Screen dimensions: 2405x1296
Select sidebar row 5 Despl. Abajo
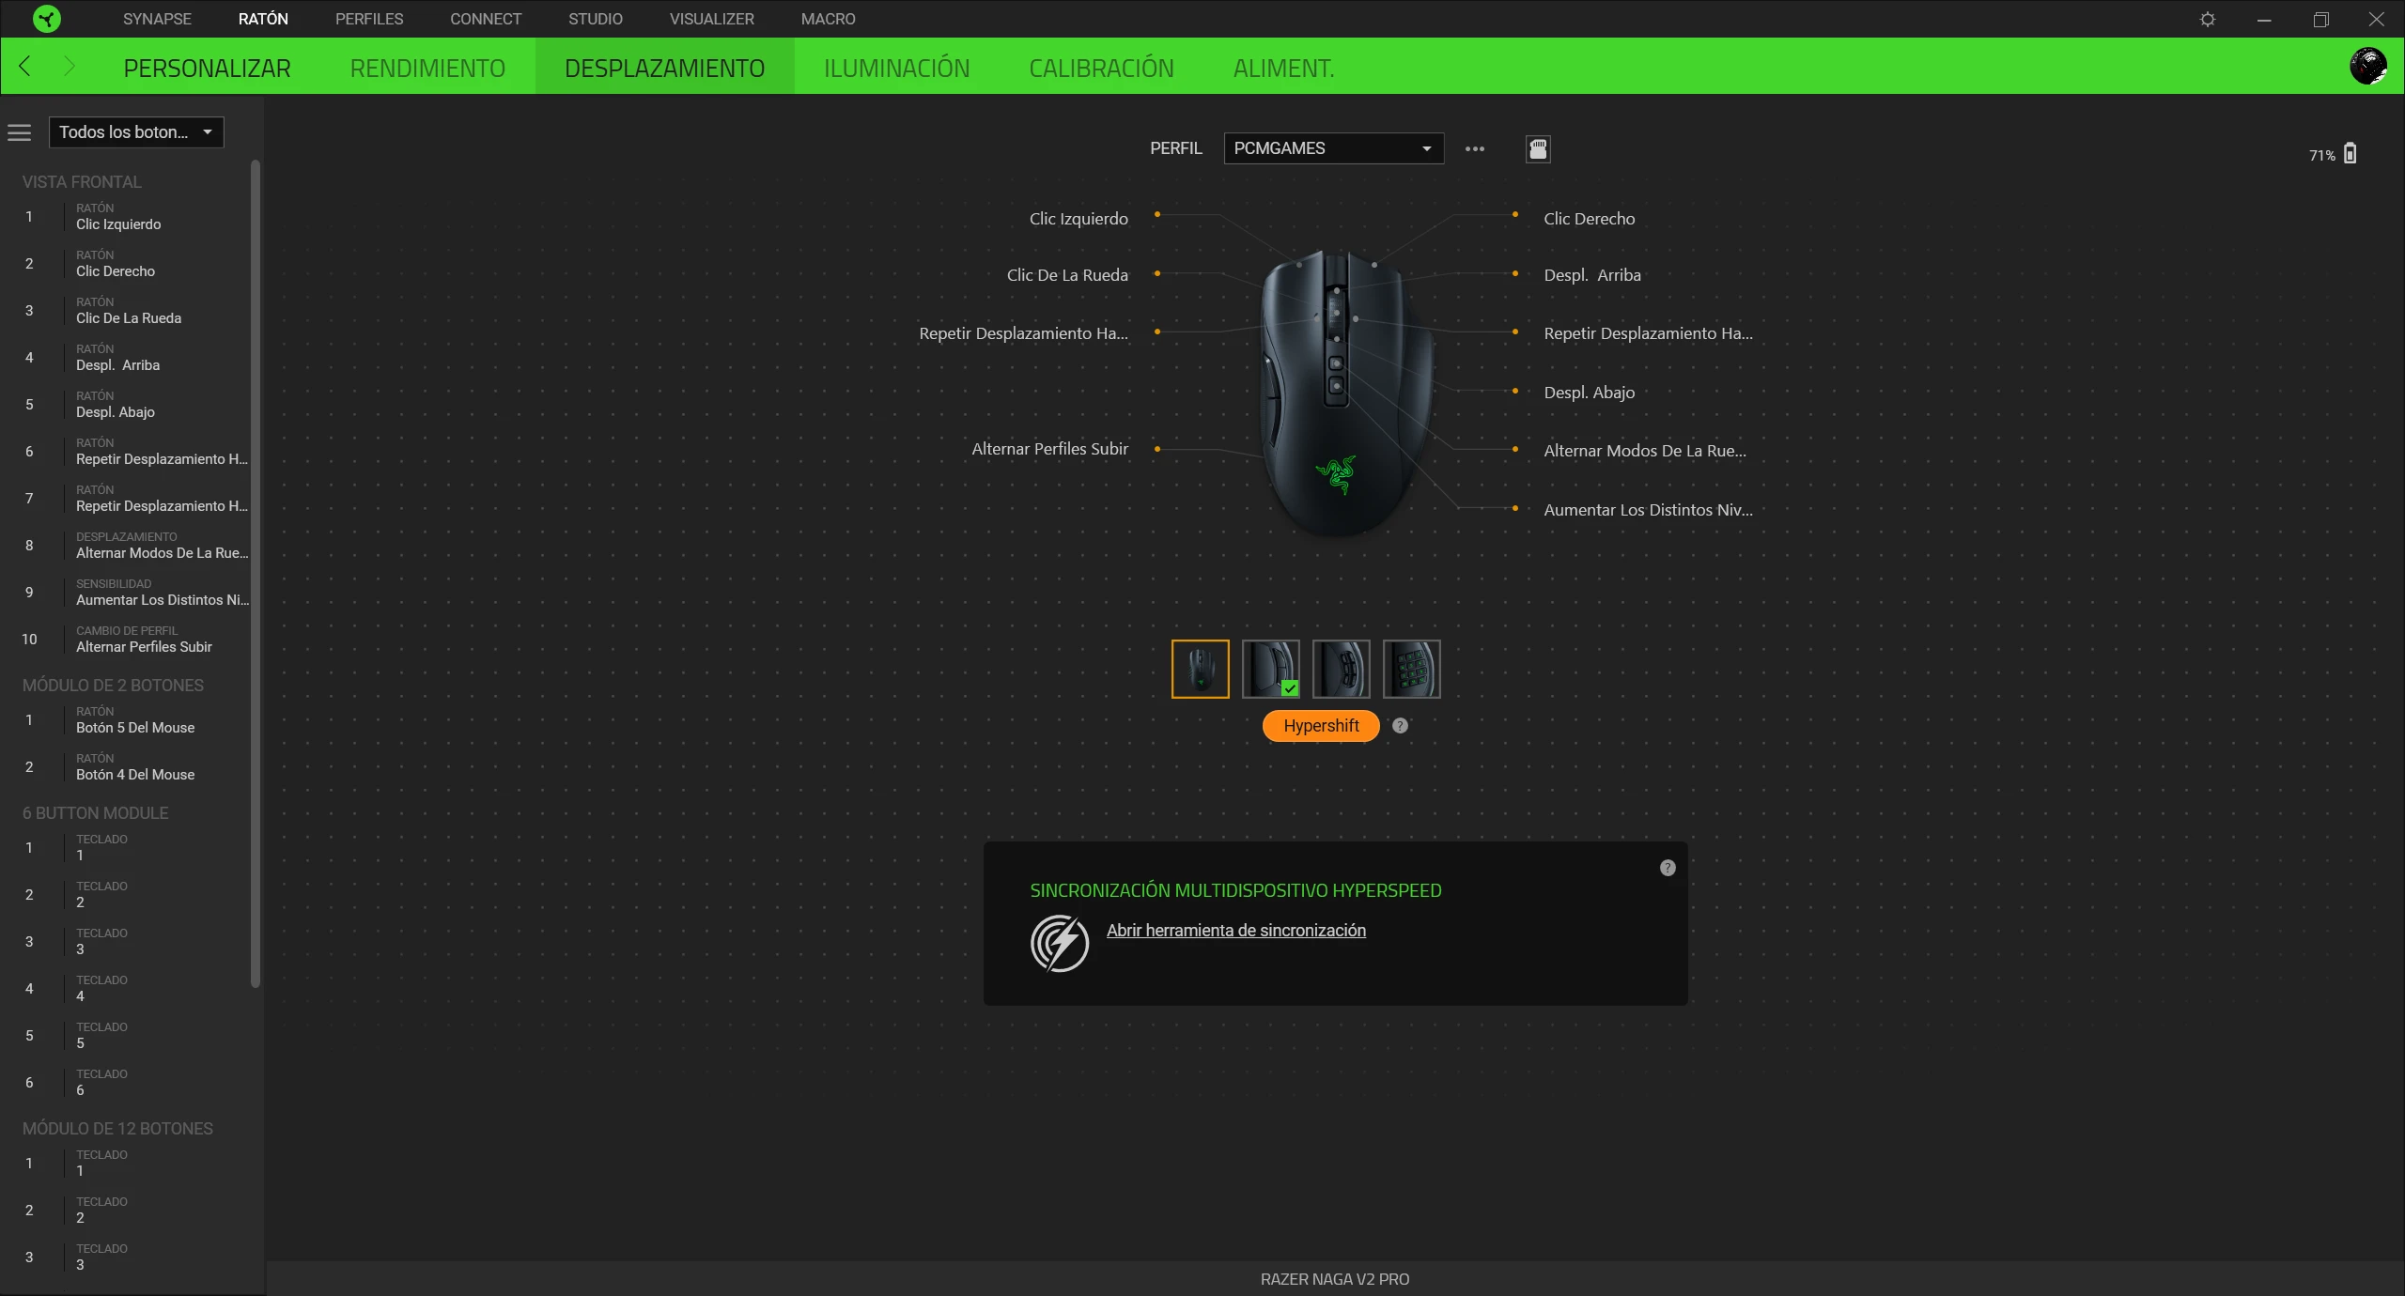coord(127,405)
